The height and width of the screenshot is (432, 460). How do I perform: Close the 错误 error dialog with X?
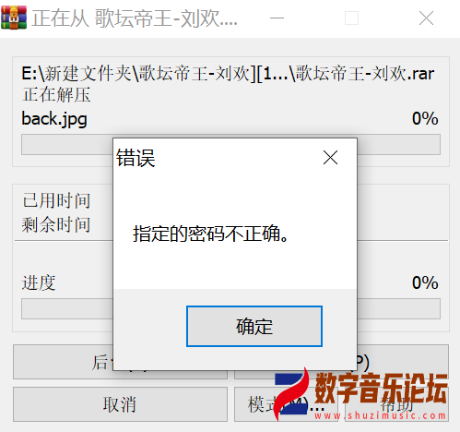point(330,158)
